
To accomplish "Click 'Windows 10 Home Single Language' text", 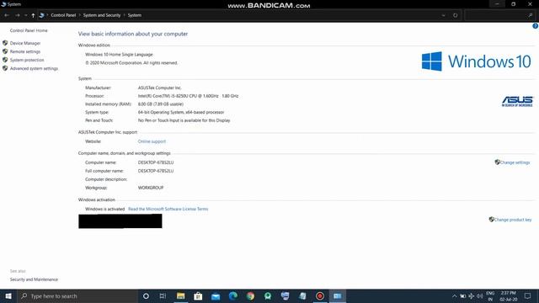I will point(119,54).
